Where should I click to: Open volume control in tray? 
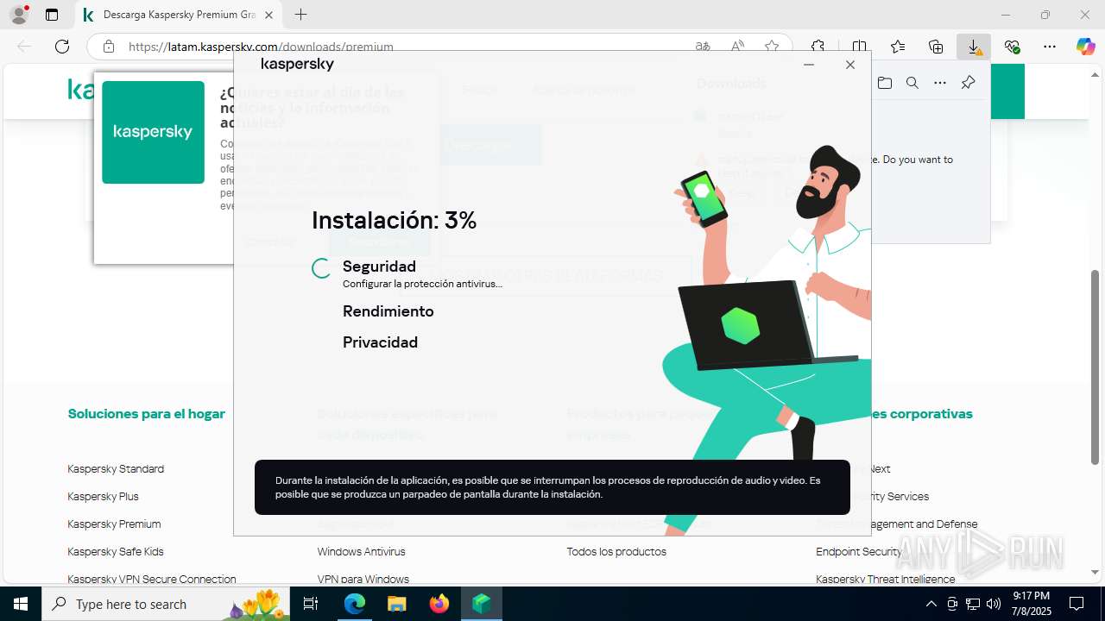[994, 604]
